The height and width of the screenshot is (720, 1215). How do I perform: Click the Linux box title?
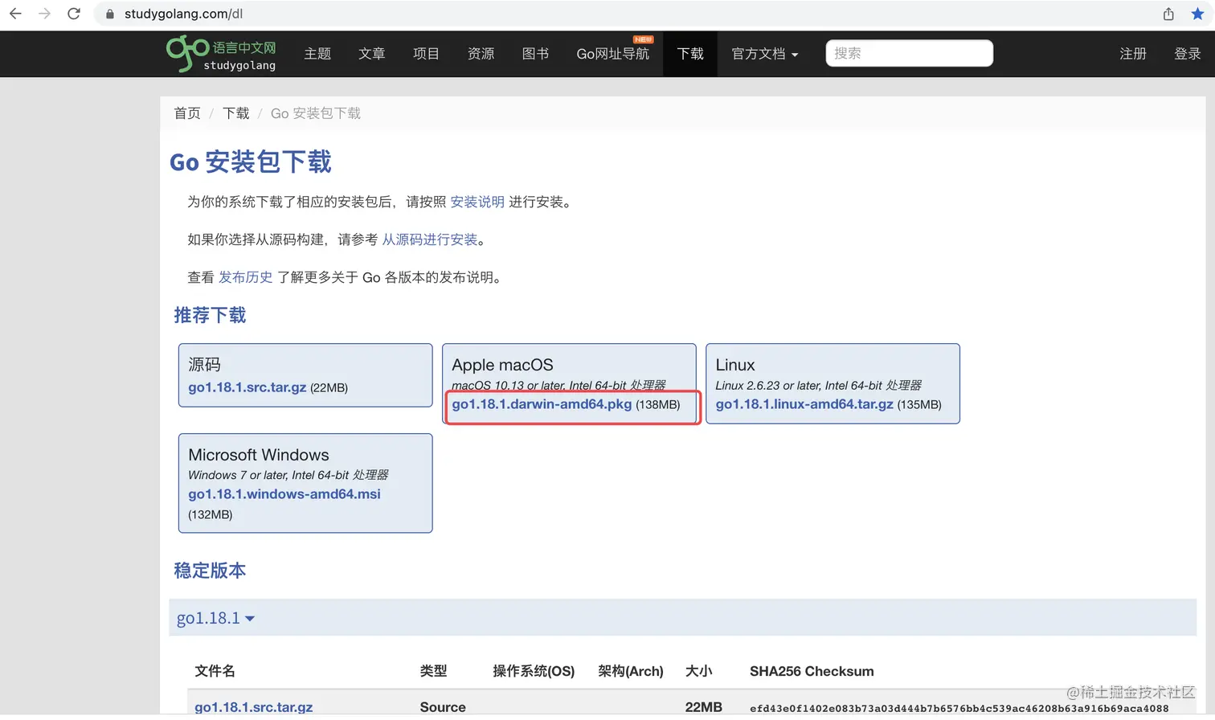(x=735, y=365)
